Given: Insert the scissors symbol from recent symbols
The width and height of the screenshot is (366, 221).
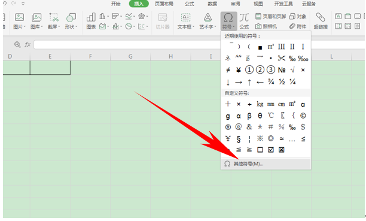Looking at the screenshot, I should [x=281, y=58].
